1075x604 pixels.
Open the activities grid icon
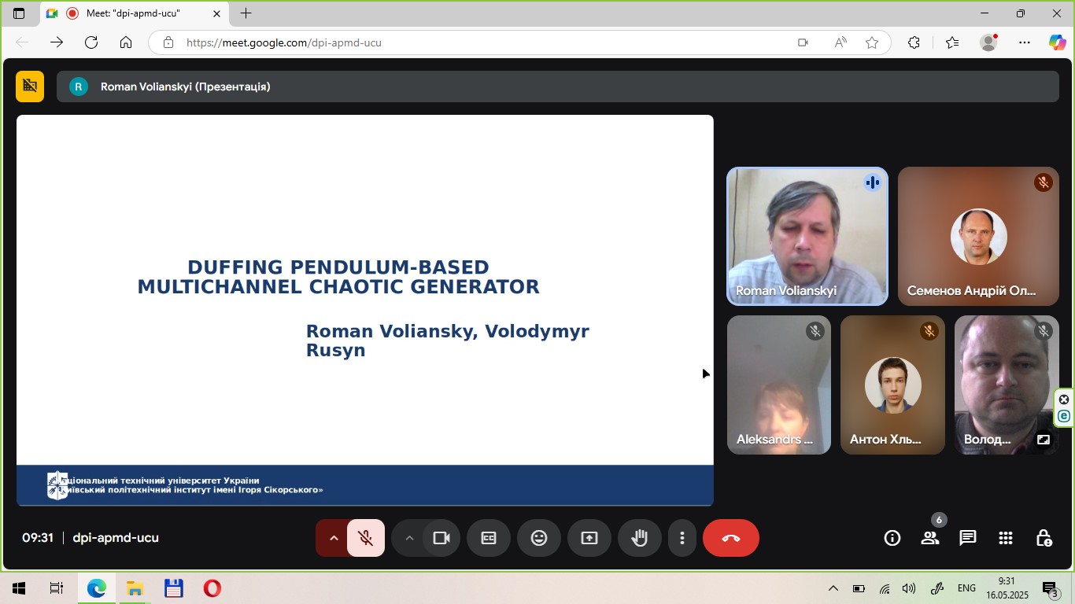click(x=1005, y=538)
